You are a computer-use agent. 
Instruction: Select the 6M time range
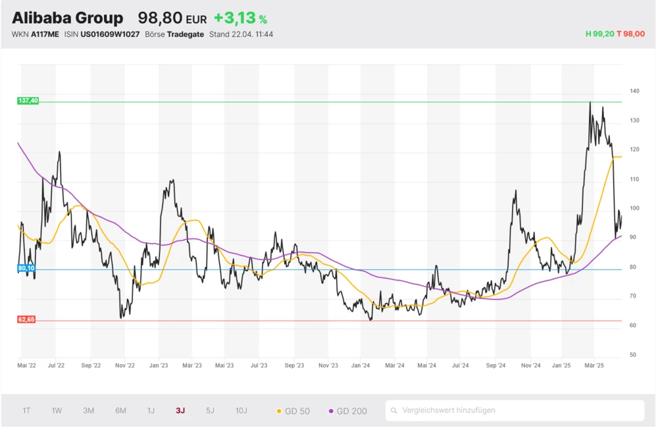pos(120,411)
